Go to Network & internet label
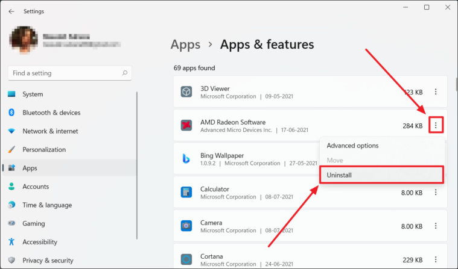 (50, 131)
